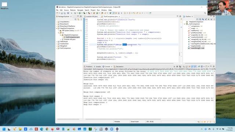Click the New Java Package toolbar icon
235x132 pixels.
click(94, 13)
